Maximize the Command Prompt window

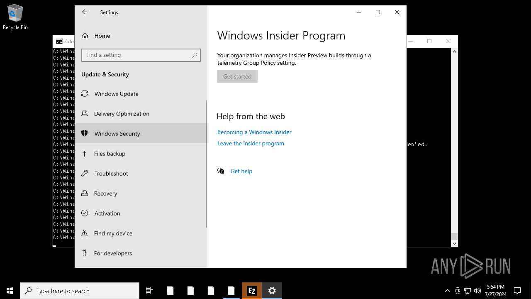click(x=429, y=41)
